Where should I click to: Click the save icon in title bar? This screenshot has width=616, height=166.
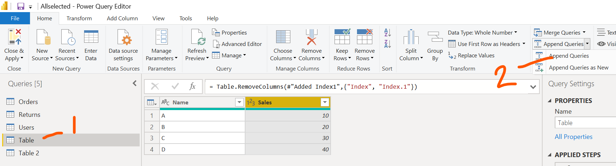click(x=21, y=6)
